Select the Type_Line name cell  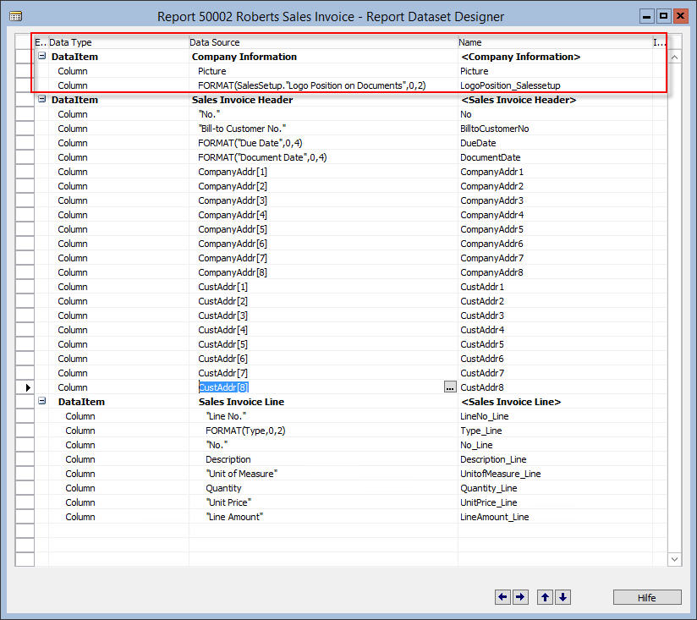[x=555, y=431]
